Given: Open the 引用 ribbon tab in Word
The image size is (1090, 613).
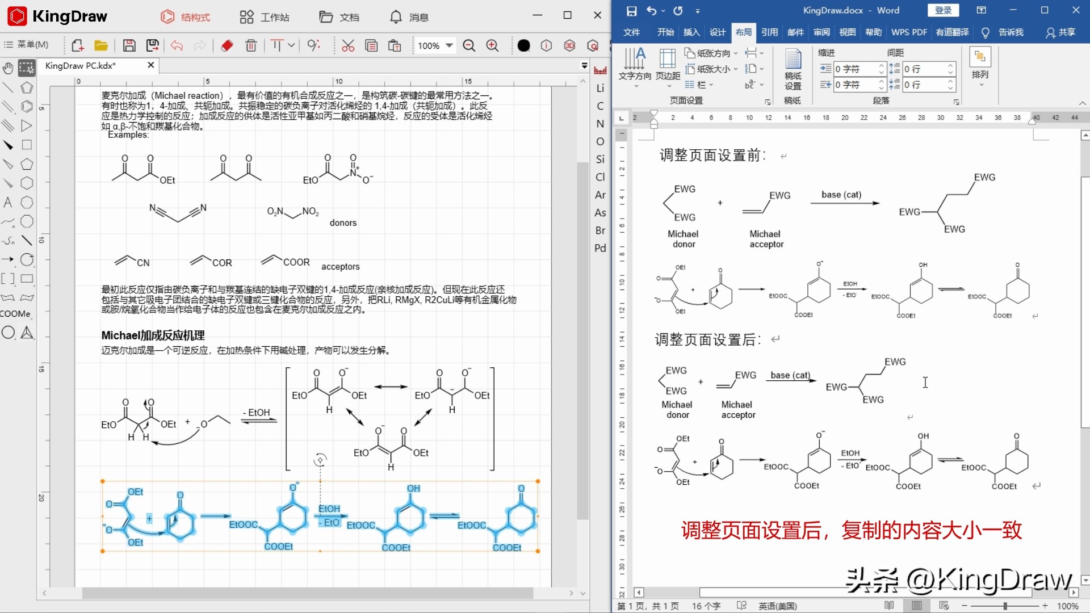Looking at the screenshot, I should [769, 32].
